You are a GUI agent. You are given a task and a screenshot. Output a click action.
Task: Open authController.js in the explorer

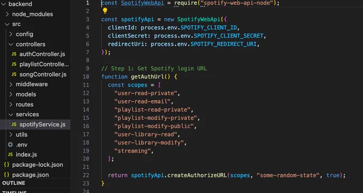click(42, 54)
